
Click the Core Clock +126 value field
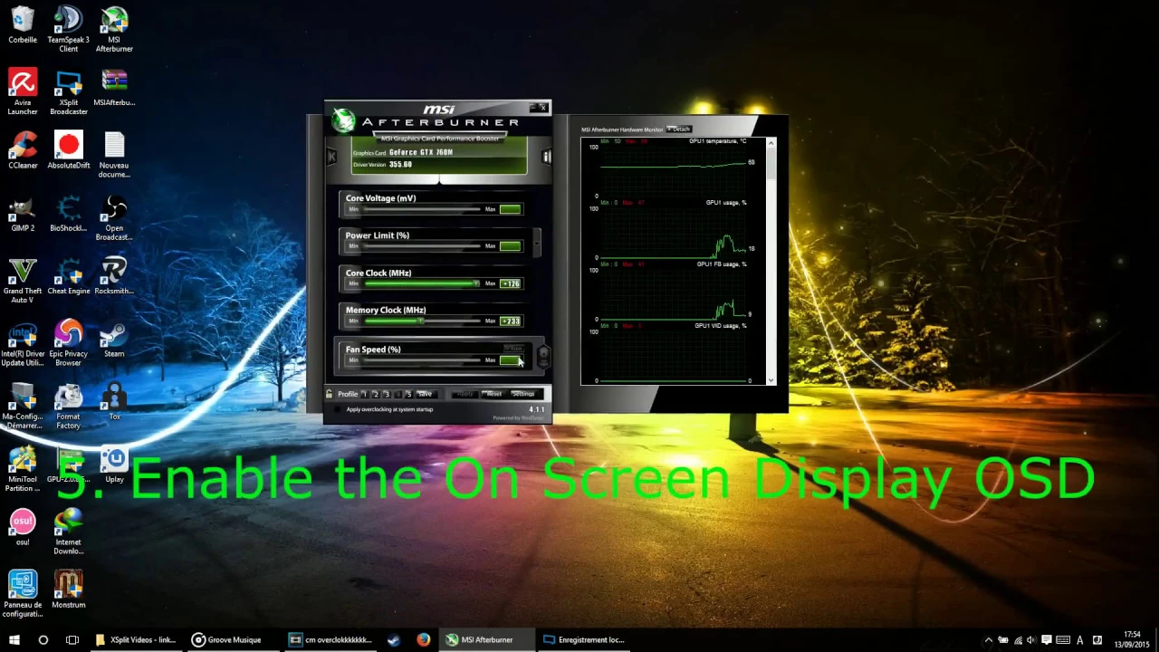[510, 283]
